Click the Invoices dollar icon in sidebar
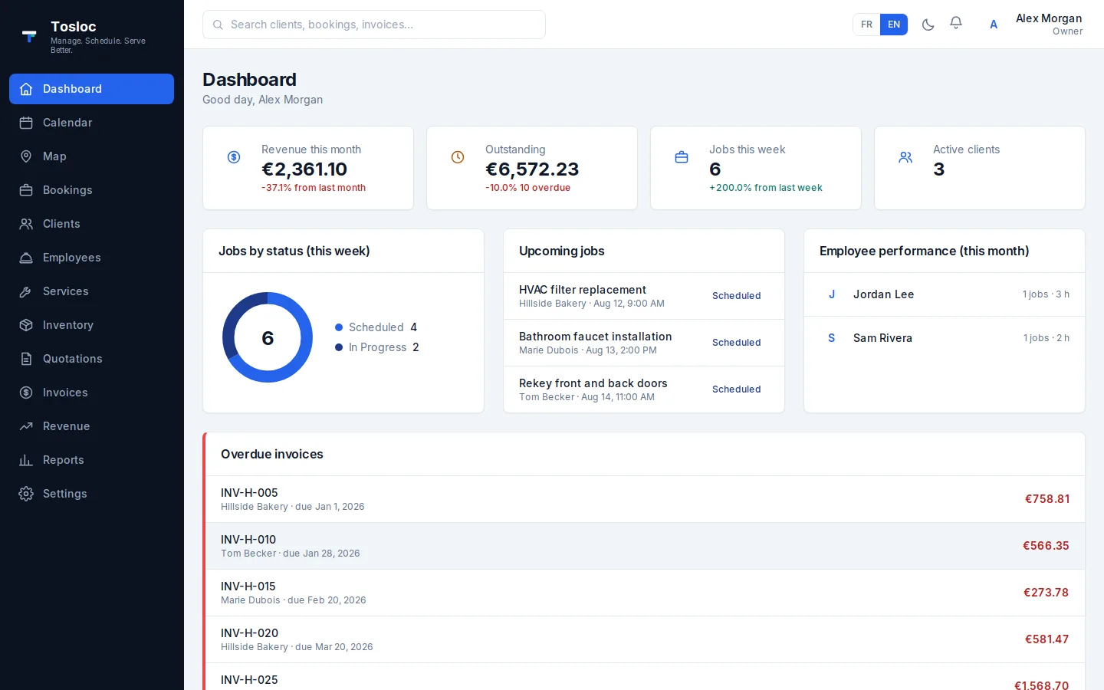Screen dimensions: 1104x690 (26, 393)
